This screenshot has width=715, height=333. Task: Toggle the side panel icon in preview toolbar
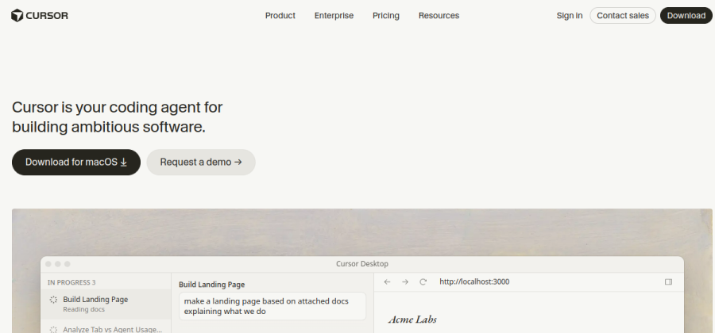(668, 282)
